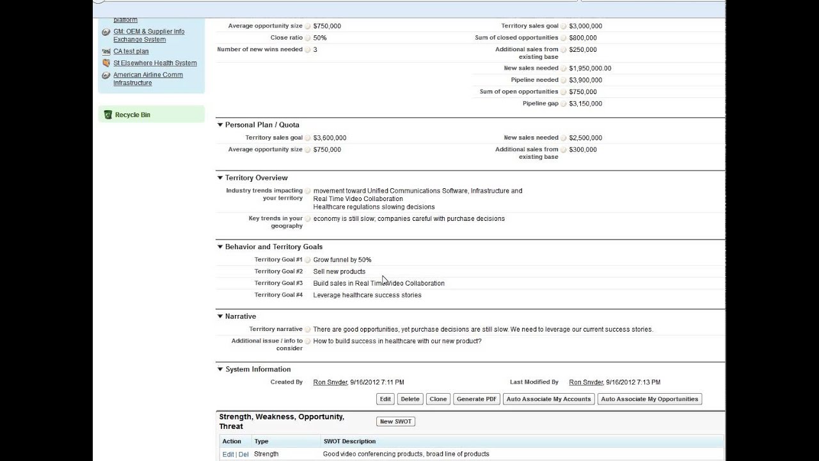Click 'How to build success in healthcare' text
The width and height of the screenshot is (819, 461).
pyautogui.click(x=397, y=341)
